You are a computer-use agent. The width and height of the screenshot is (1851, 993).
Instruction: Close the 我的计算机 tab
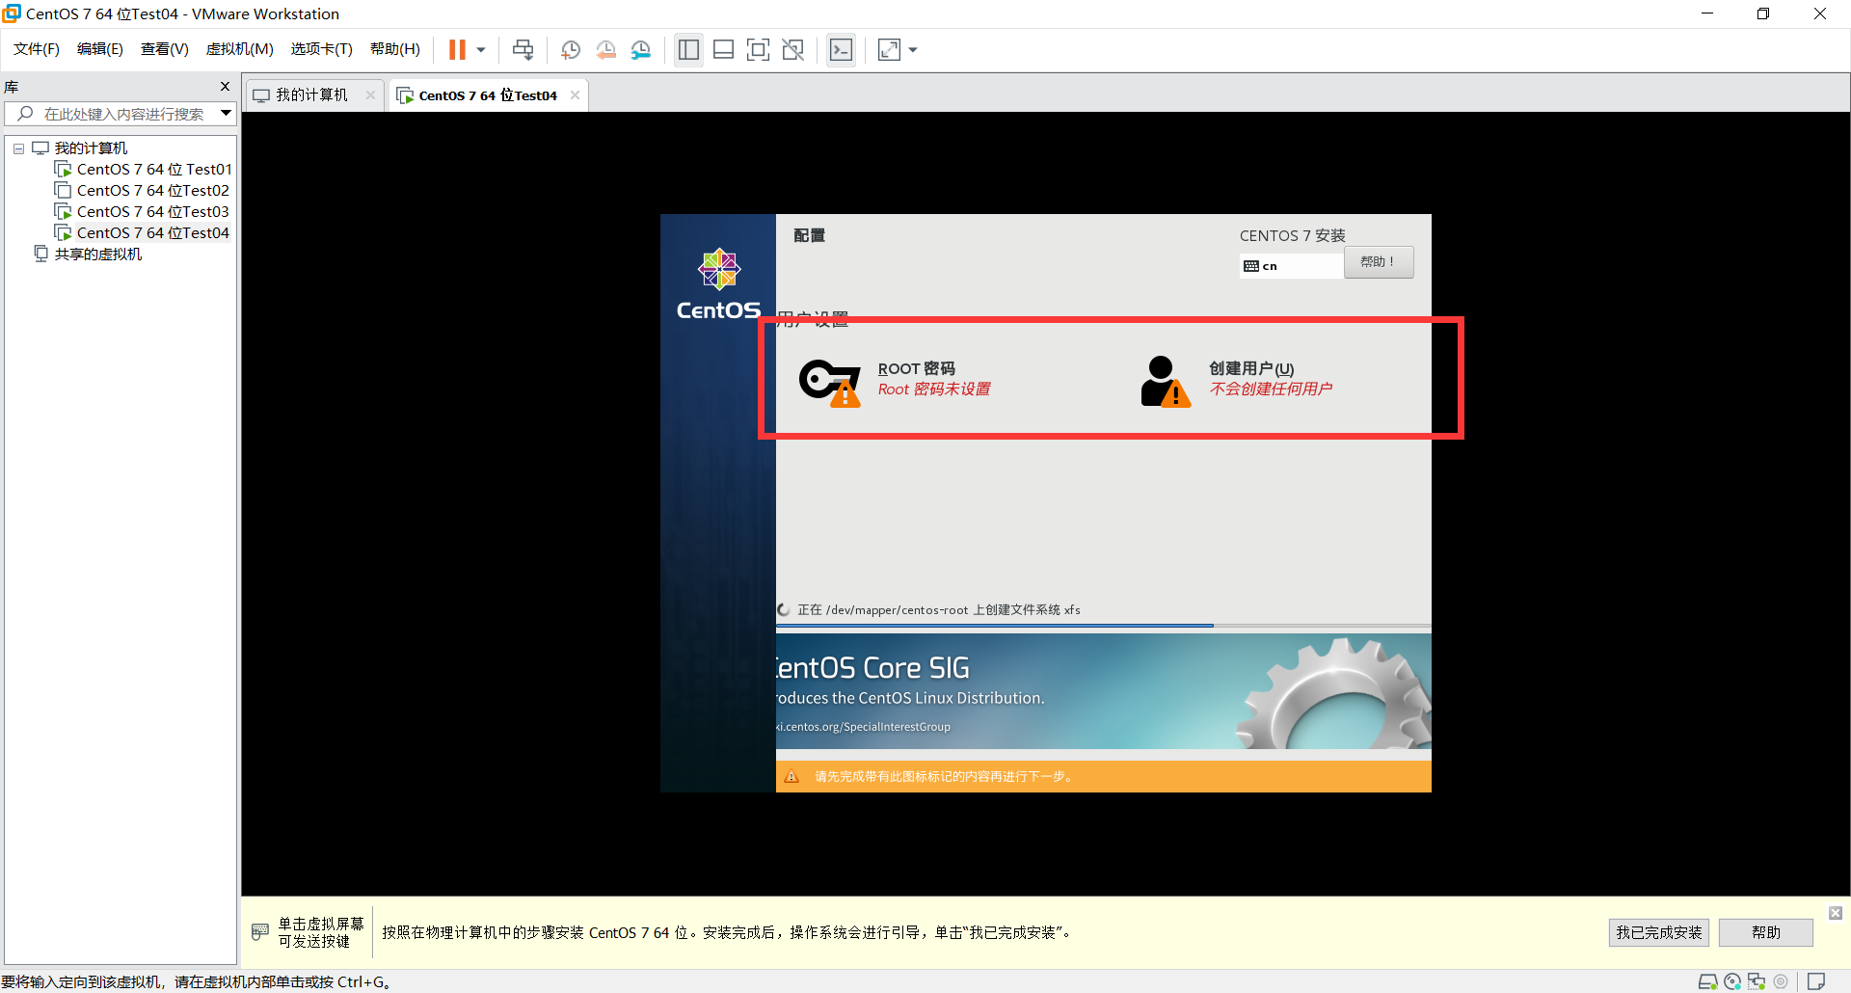click(x=370, y=94)
